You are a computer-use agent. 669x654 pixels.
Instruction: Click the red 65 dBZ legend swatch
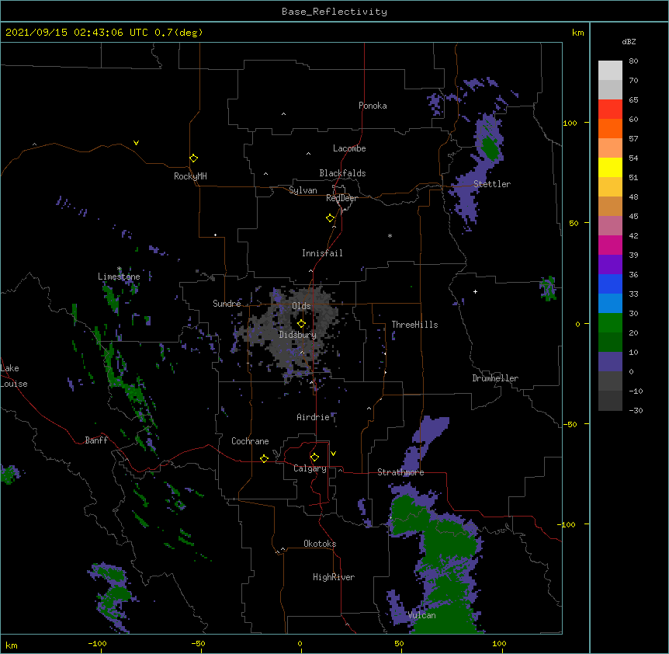(x=610, y=109)
